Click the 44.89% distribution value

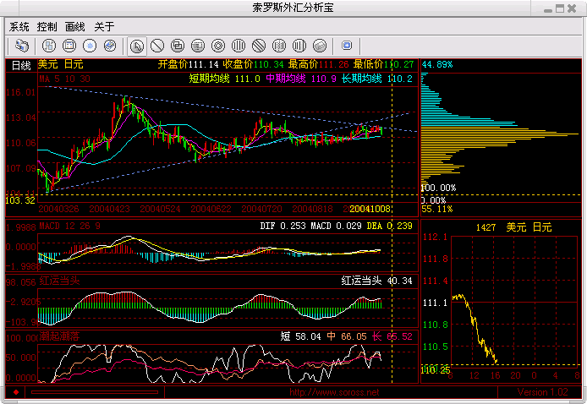437,64
